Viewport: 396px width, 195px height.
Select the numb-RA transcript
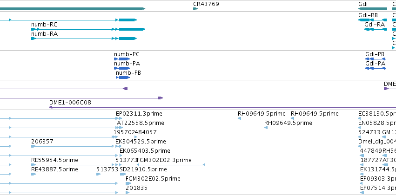84,39
